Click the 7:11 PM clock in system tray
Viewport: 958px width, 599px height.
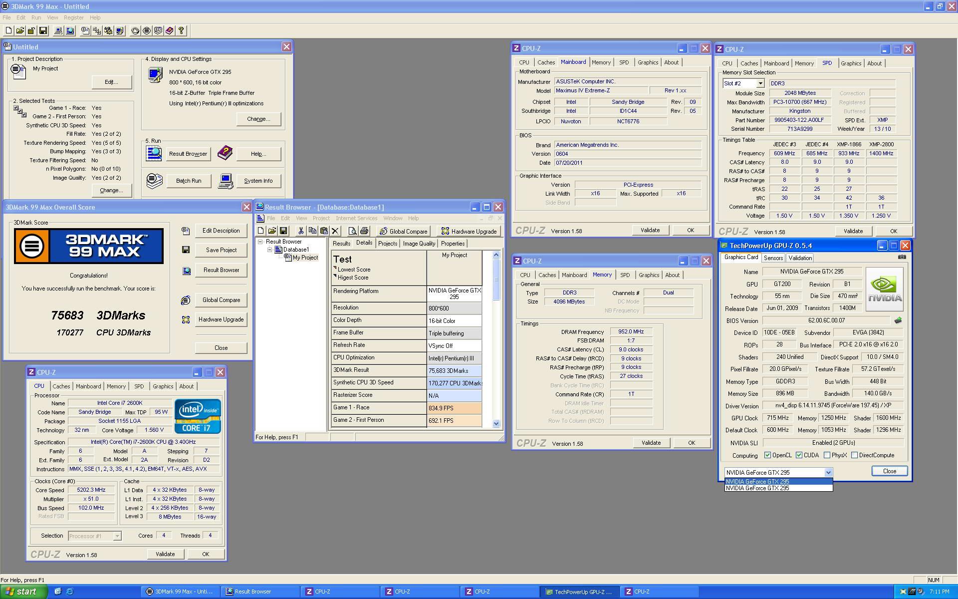tap(939, 592)
